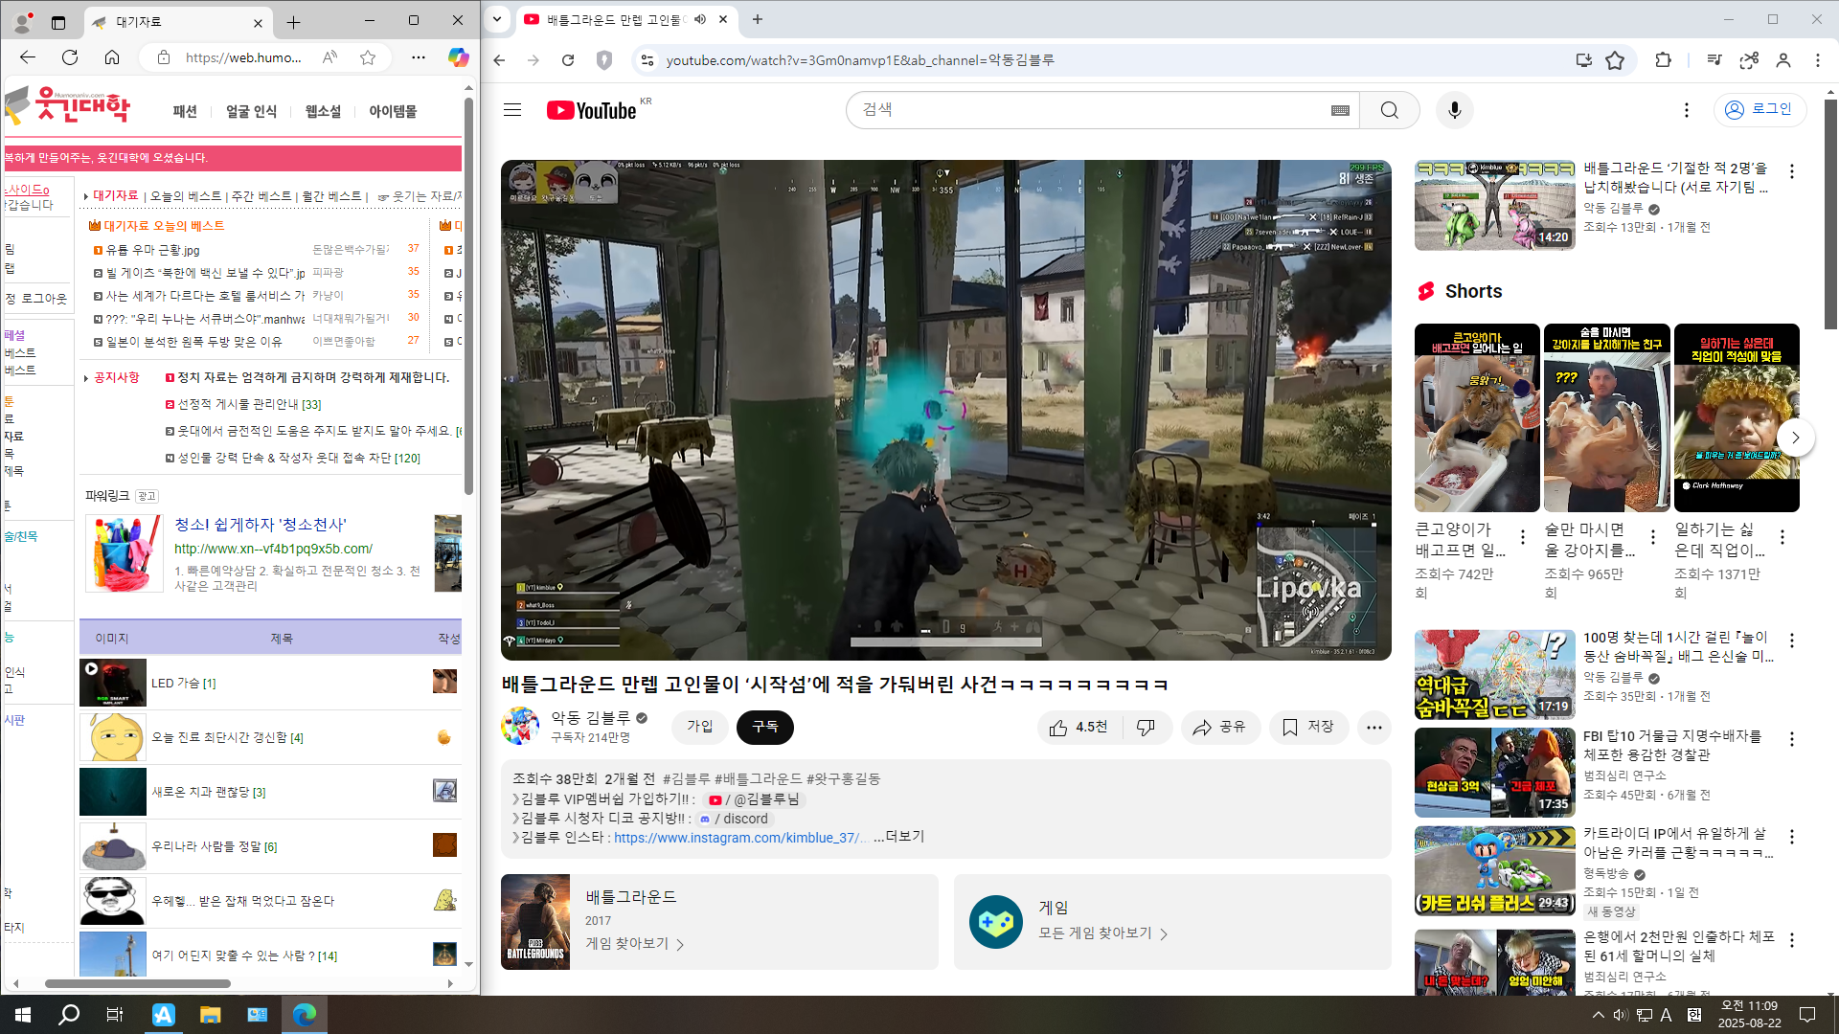This screenshot has width=1839, height=1034.
Task: Refresh the page in Edge window
Action: [70, 57]
